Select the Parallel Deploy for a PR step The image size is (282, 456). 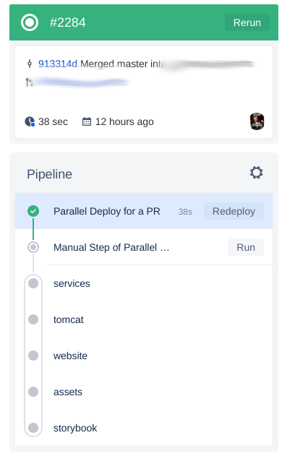[x=144, y=211]
